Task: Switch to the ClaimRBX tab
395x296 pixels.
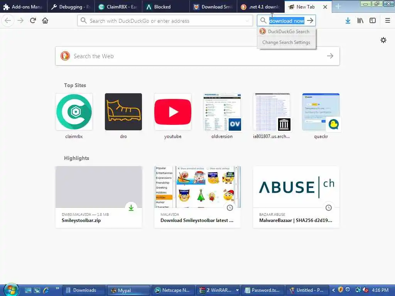Action: (x=118, y=7)
